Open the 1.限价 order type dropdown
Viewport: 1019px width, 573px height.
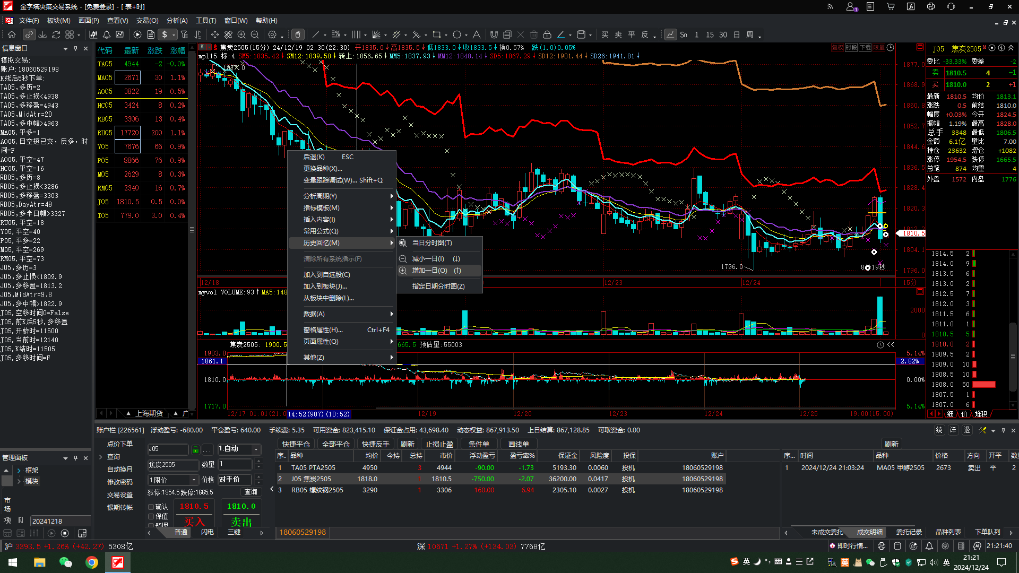[x=194, y=480]
